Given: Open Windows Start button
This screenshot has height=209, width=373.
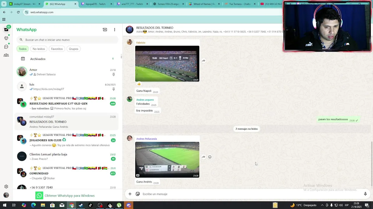Looking at the screenshot, I should pyautogui.click(x=4, y=205).
